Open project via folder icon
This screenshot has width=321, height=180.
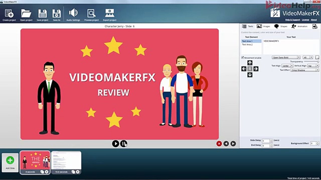point(26,13)
